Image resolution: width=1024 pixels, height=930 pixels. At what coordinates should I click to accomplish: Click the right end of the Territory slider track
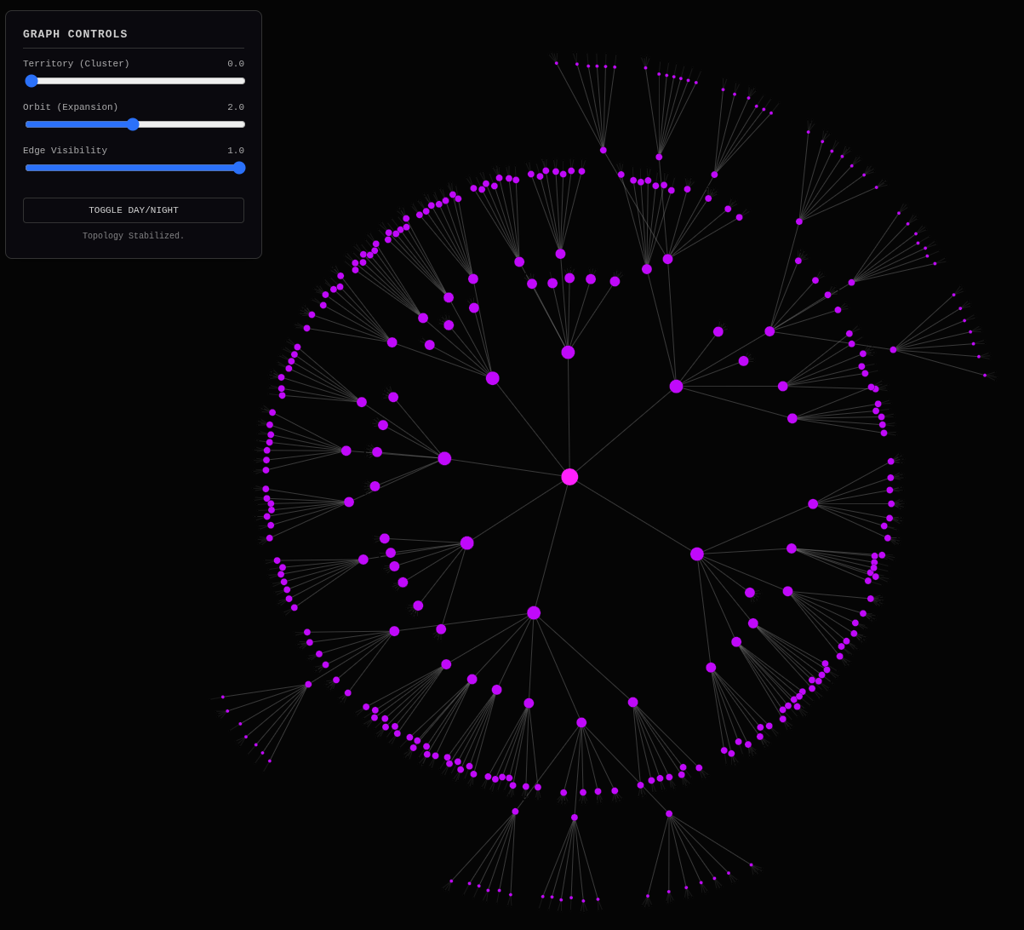243,81
